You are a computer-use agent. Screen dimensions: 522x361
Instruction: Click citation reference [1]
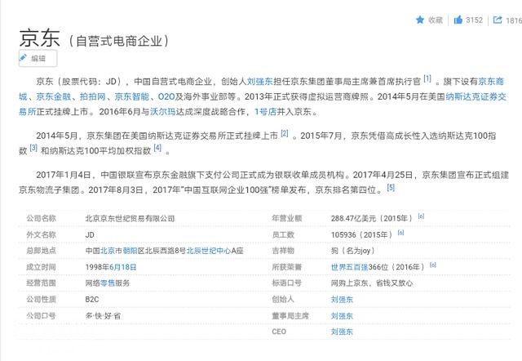pos(427,79)
